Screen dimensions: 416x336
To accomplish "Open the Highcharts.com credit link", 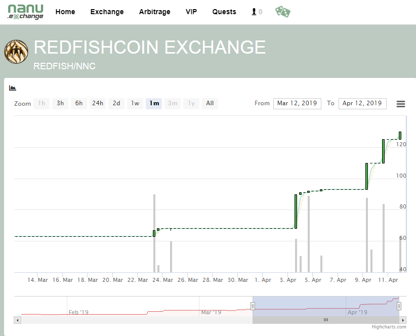I will point(389,327).
